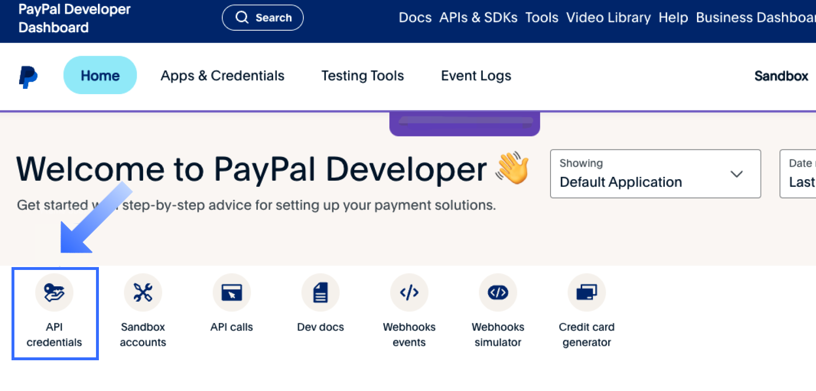This screenshot has height=391, width=816.
Task: Open the Credit card generator icon
Action: tap(587, 293)
